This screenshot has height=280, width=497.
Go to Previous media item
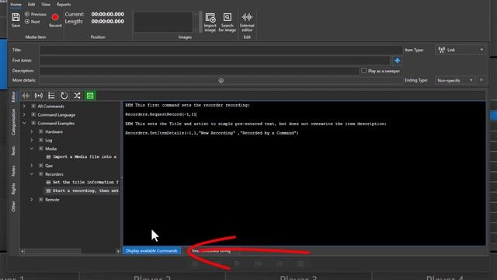[x=36, y=14]
